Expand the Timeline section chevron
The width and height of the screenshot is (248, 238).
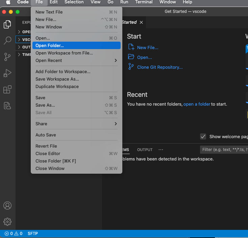pyautogui.click(x=19, y=55)
